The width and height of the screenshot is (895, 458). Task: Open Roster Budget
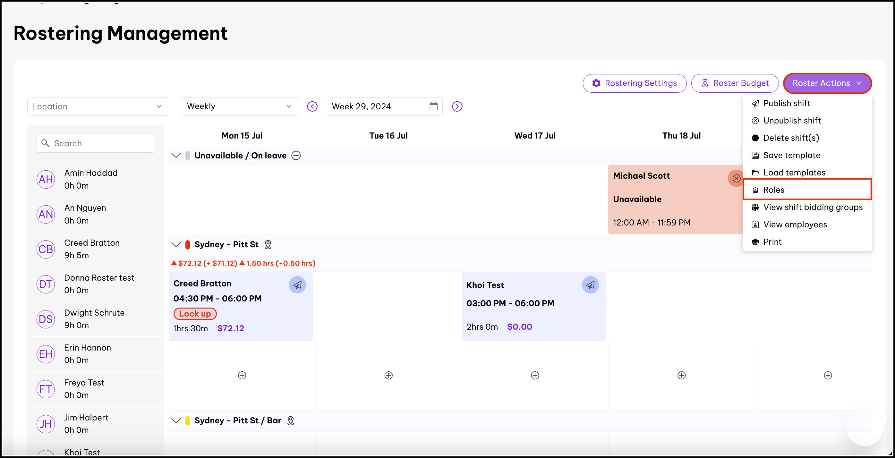pos(735,83)
